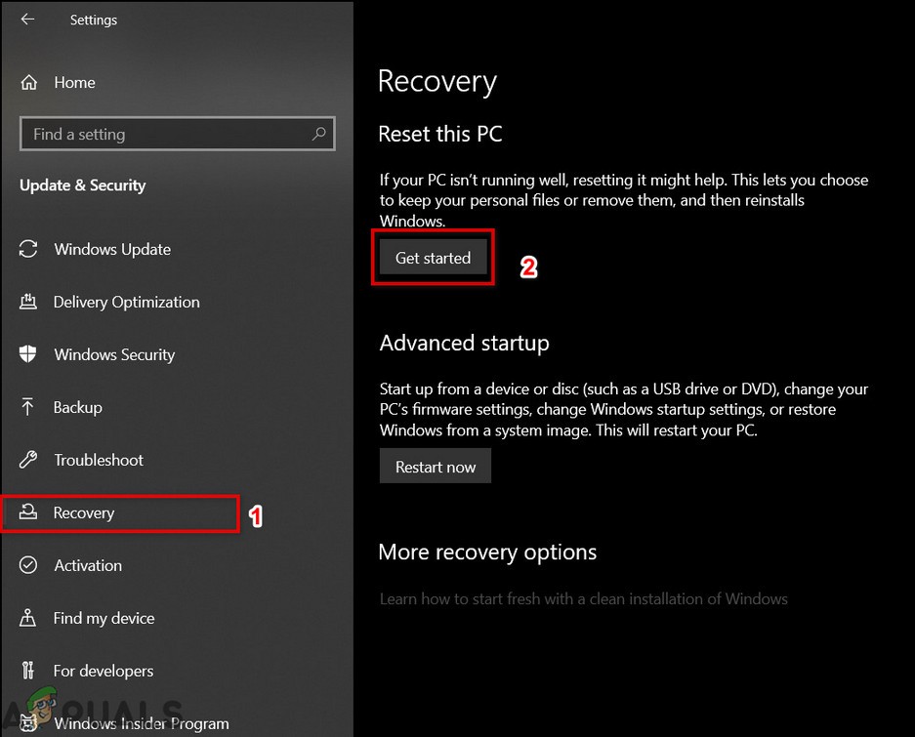Click the search magnifier icon
Image resolution: width=915 pixels, height=737 pixels.
click(318, 134)
